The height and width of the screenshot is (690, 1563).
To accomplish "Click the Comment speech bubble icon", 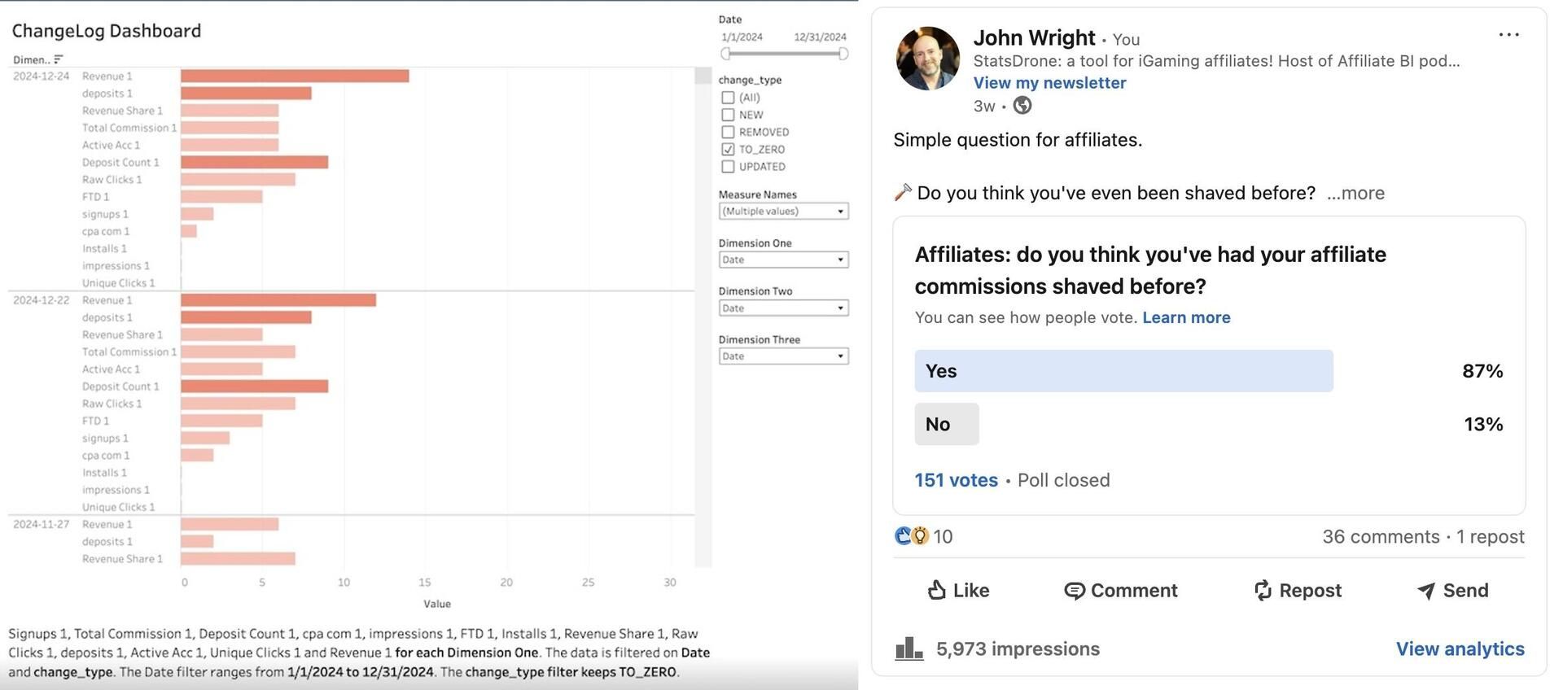I will [x=1075, y=591].
